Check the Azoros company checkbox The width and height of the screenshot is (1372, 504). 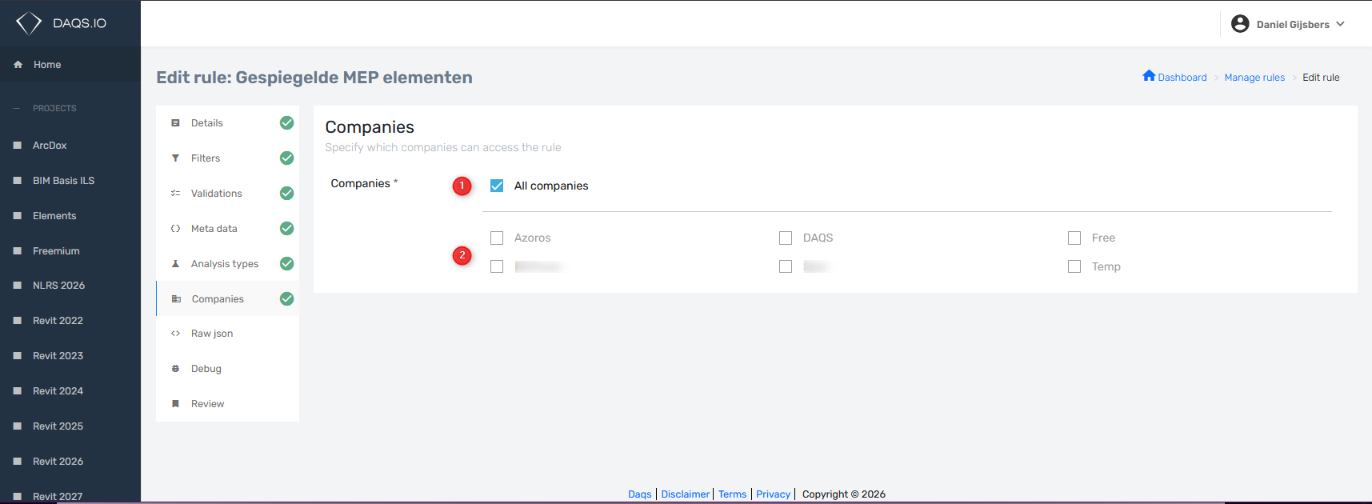click(x=497, y=238)
